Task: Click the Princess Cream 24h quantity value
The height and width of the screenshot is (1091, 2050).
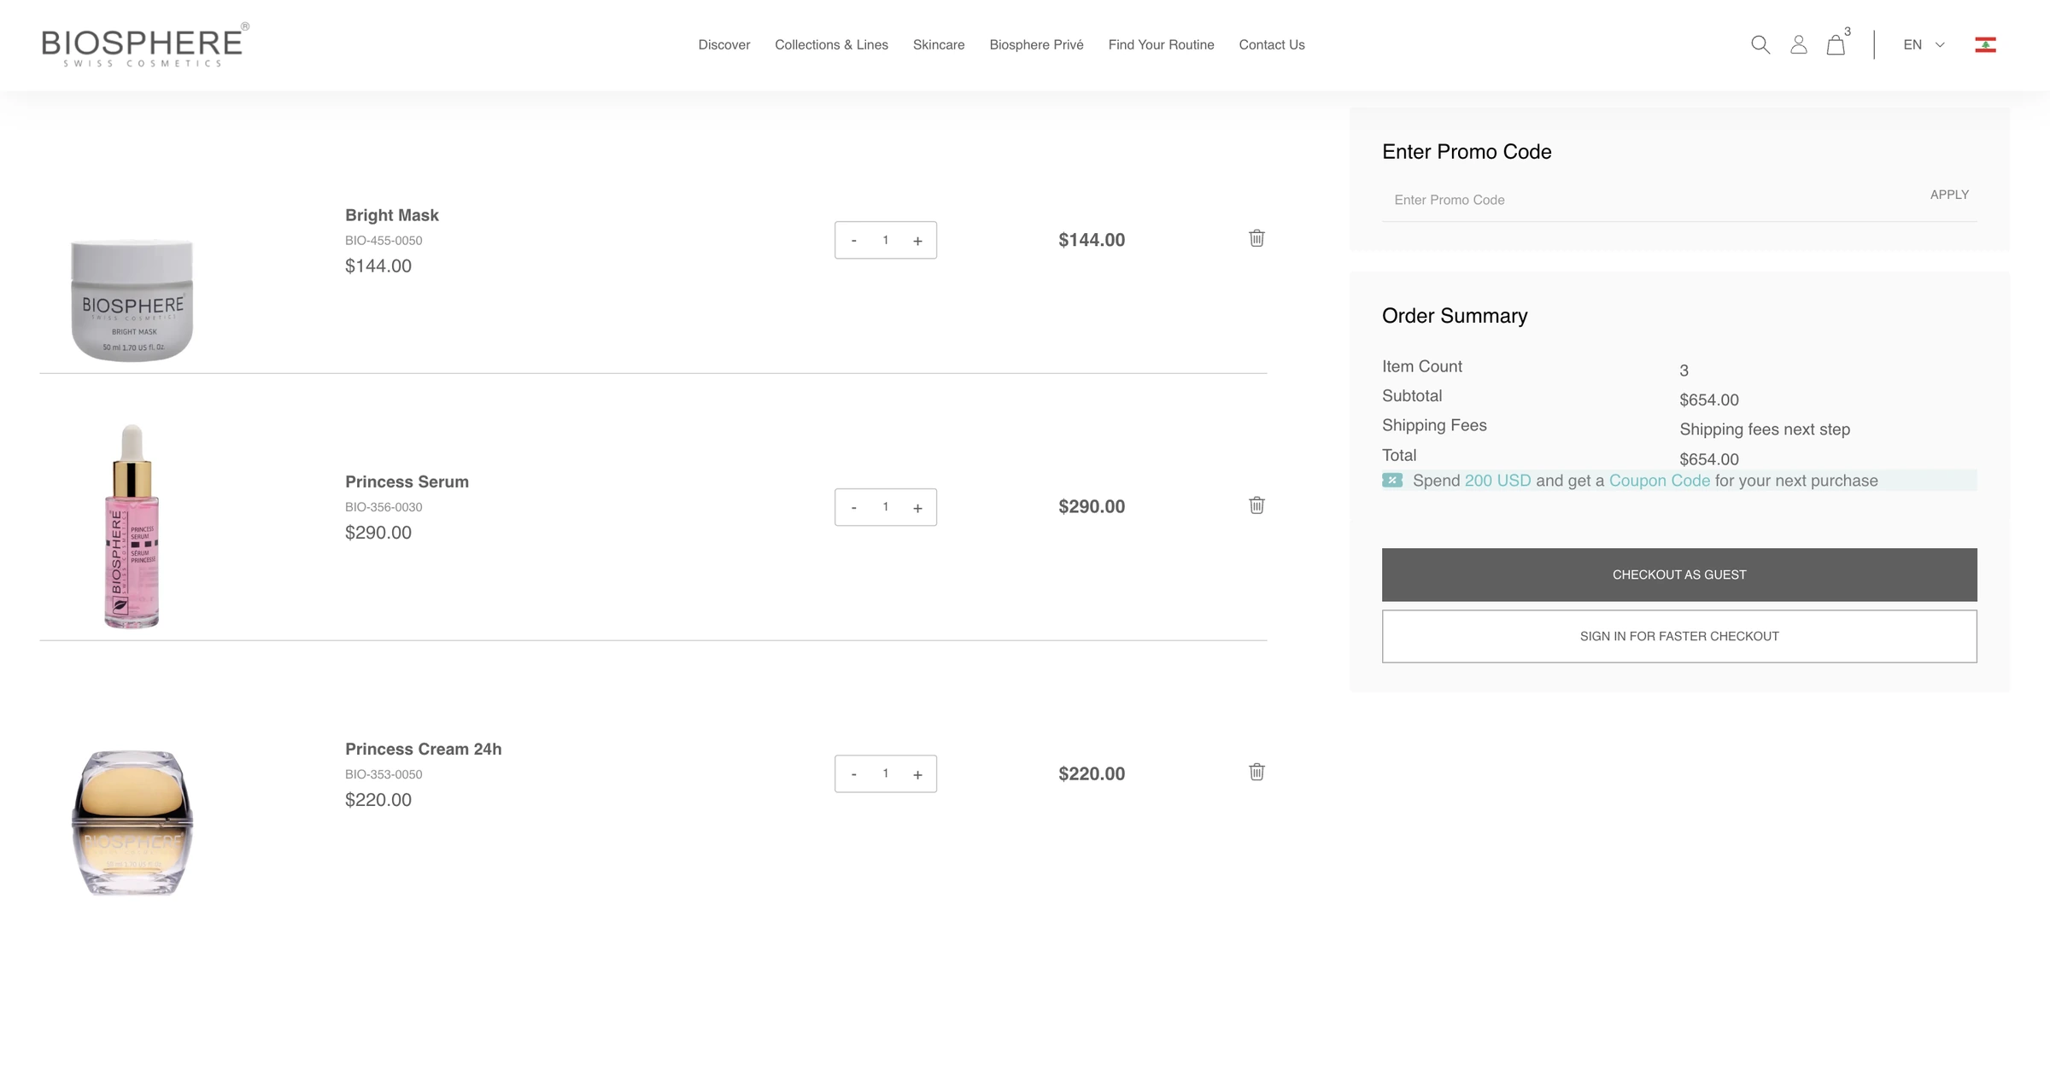Action: pos(886,773)
